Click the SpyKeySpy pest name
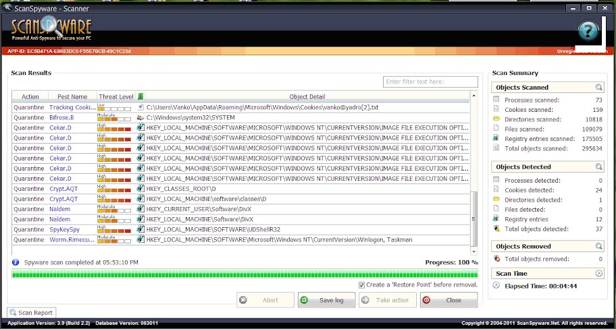This screenshot has width=616, height=329. point(64,229)
